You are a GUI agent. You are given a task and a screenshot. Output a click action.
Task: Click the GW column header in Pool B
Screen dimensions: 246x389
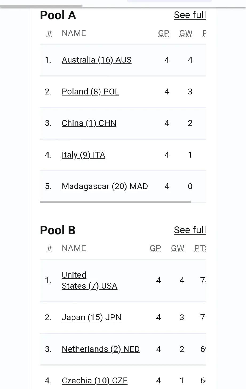[x=178, y=248]
